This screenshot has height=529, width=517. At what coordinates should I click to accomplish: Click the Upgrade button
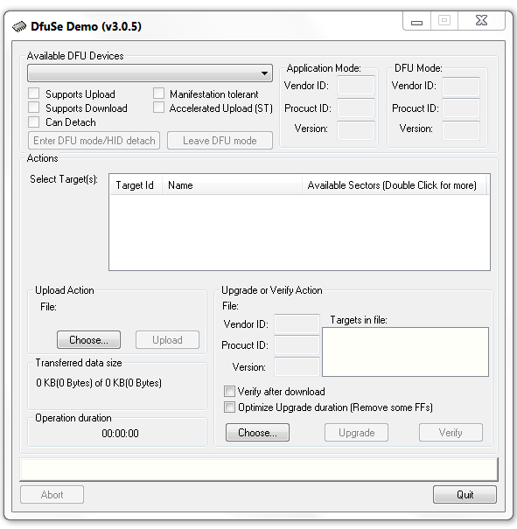pyautogui.click(x=356, y=433)
